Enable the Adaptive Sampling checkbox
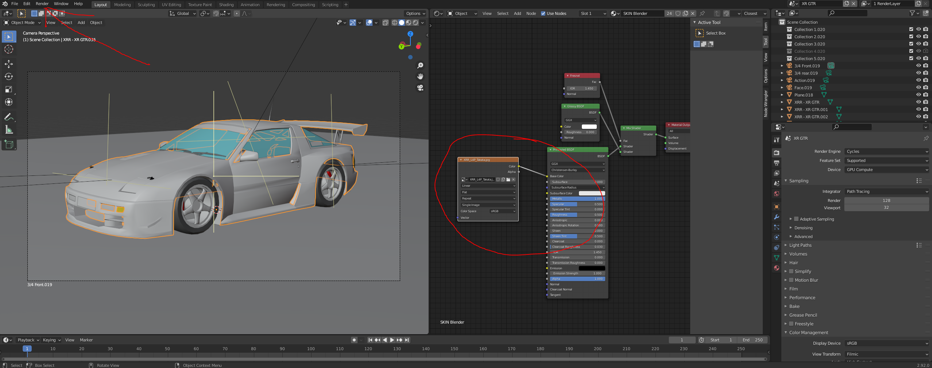932x368 pixels. [x=796, y=219]
